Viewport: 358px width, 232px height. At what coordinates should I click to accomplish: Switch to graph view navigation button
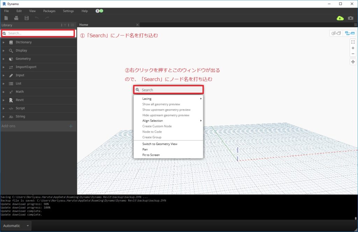(x=350, y=33)
